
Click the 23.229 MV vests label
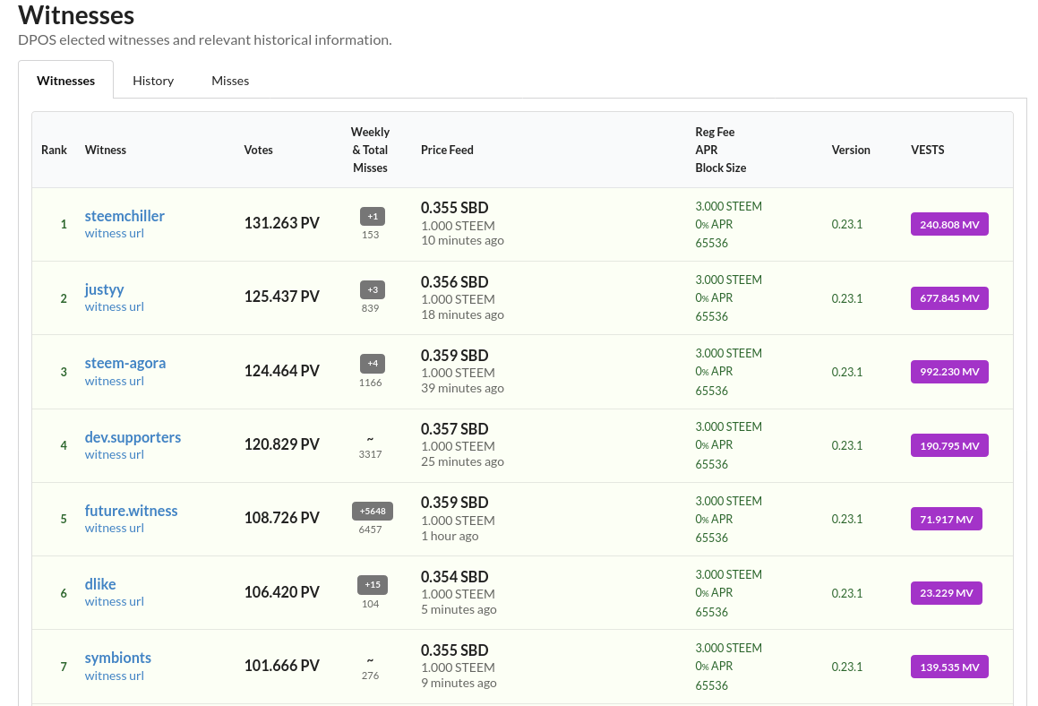[x=946, y=593]
